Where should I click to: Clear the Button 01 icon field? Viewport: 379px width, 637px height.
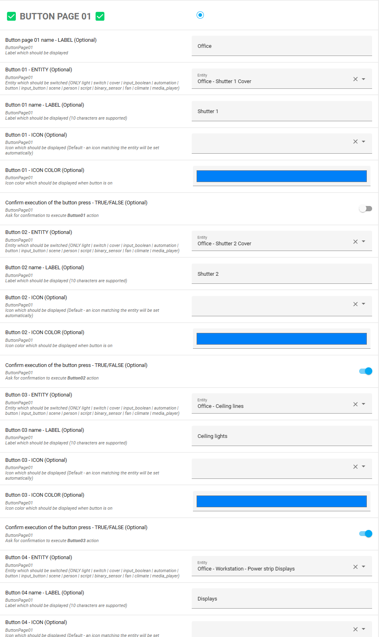355,142
